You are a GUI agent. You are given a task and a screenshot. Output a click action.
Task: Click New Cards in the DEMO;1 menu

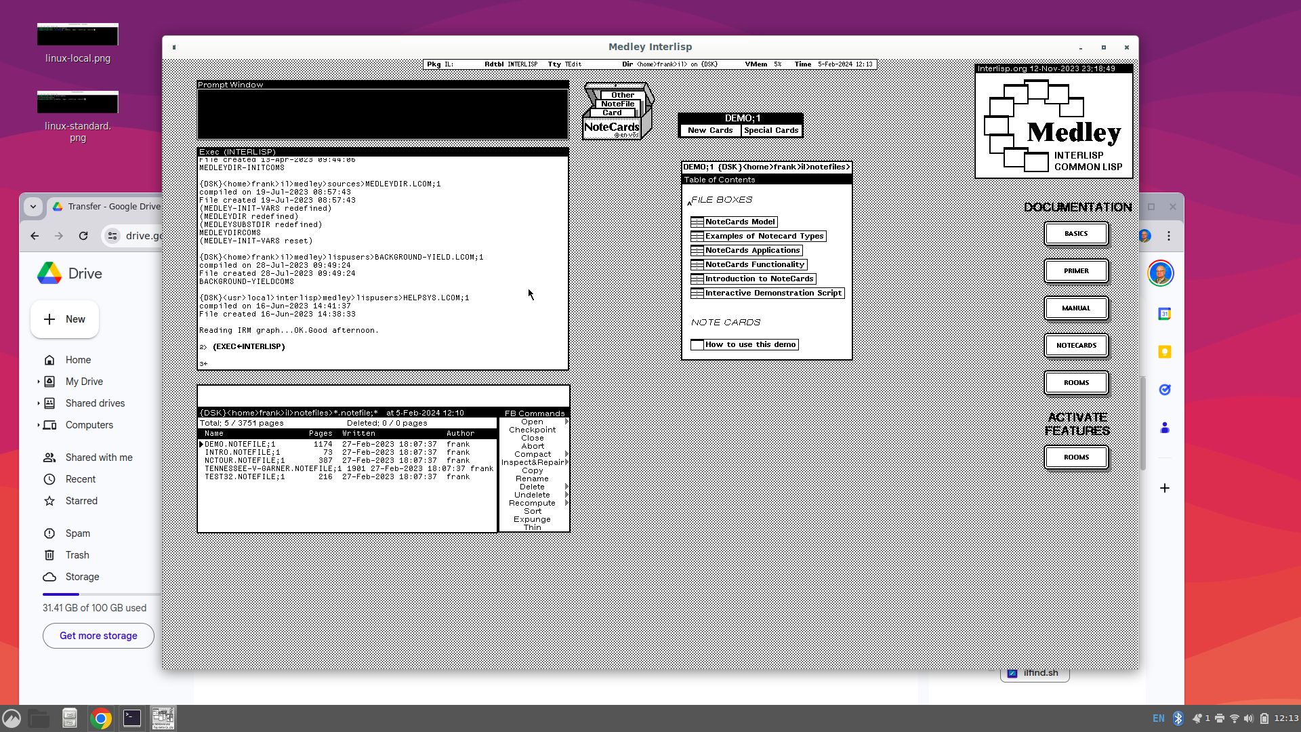[x=710, y=130]
